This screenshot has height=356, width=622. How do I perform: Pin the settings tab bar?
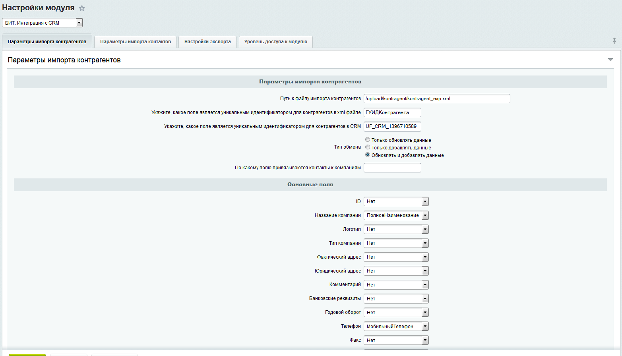(x=614, y=41)
